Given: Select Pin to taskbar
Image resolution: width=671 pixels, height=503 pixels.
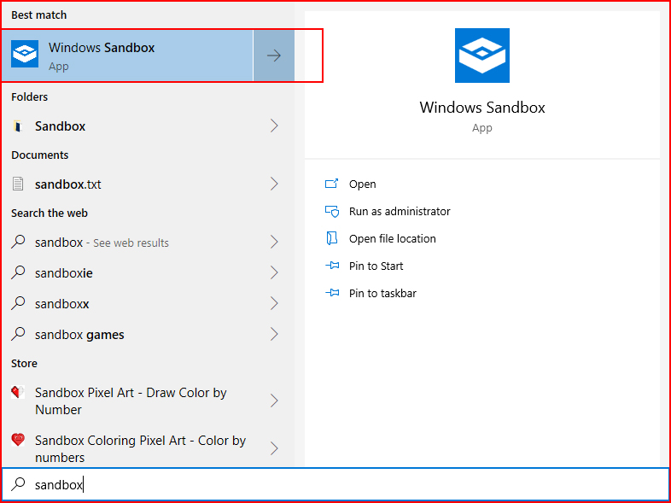Looking at the screenshot, I should click(x=382, y=293).
